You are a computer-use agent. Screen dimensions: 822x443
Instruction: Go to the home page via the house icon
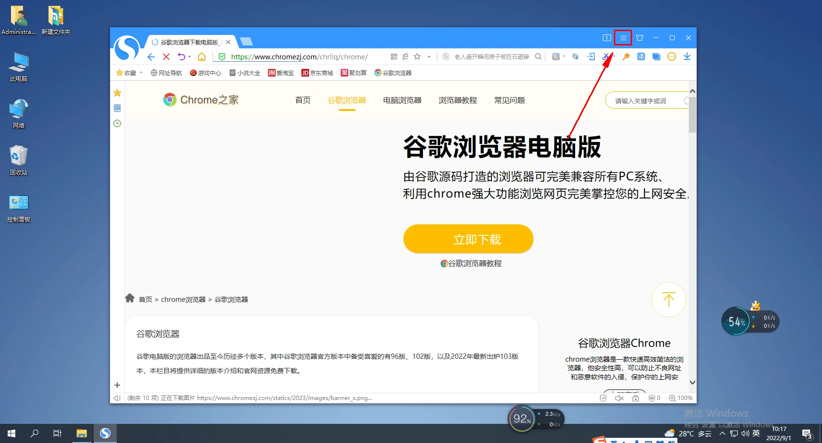tap(201, 56)
